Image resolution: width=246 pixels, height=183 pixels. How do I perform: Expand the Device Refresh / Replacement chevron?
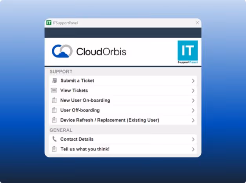(x=193, y=120)
